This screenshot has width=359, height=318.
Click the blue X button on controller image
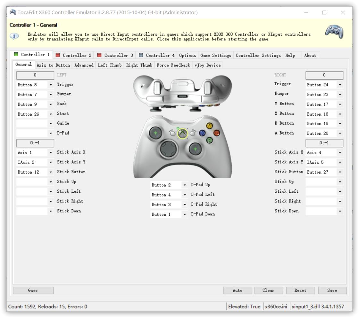pyautogui.click(x=202, y=133)
